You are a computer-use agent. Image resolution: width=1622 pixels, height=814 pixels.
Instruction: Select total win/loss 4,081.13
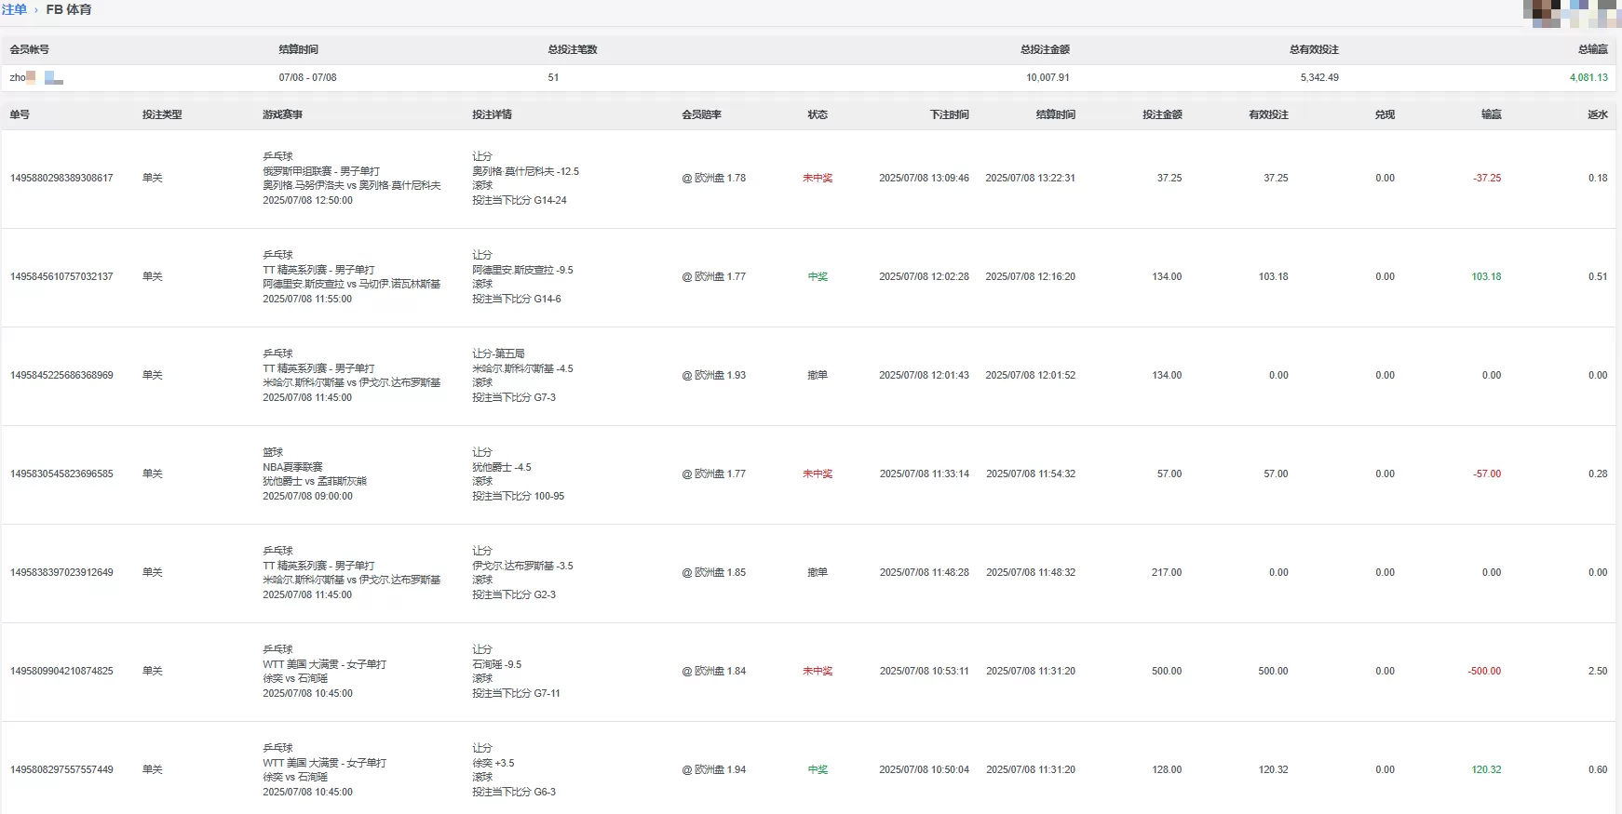click(x=1588, y=77)
